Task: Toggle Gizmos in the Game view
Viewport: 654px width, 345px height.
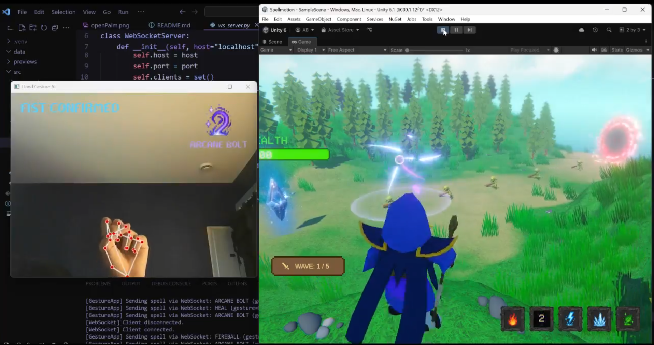Action: (634, 50)
